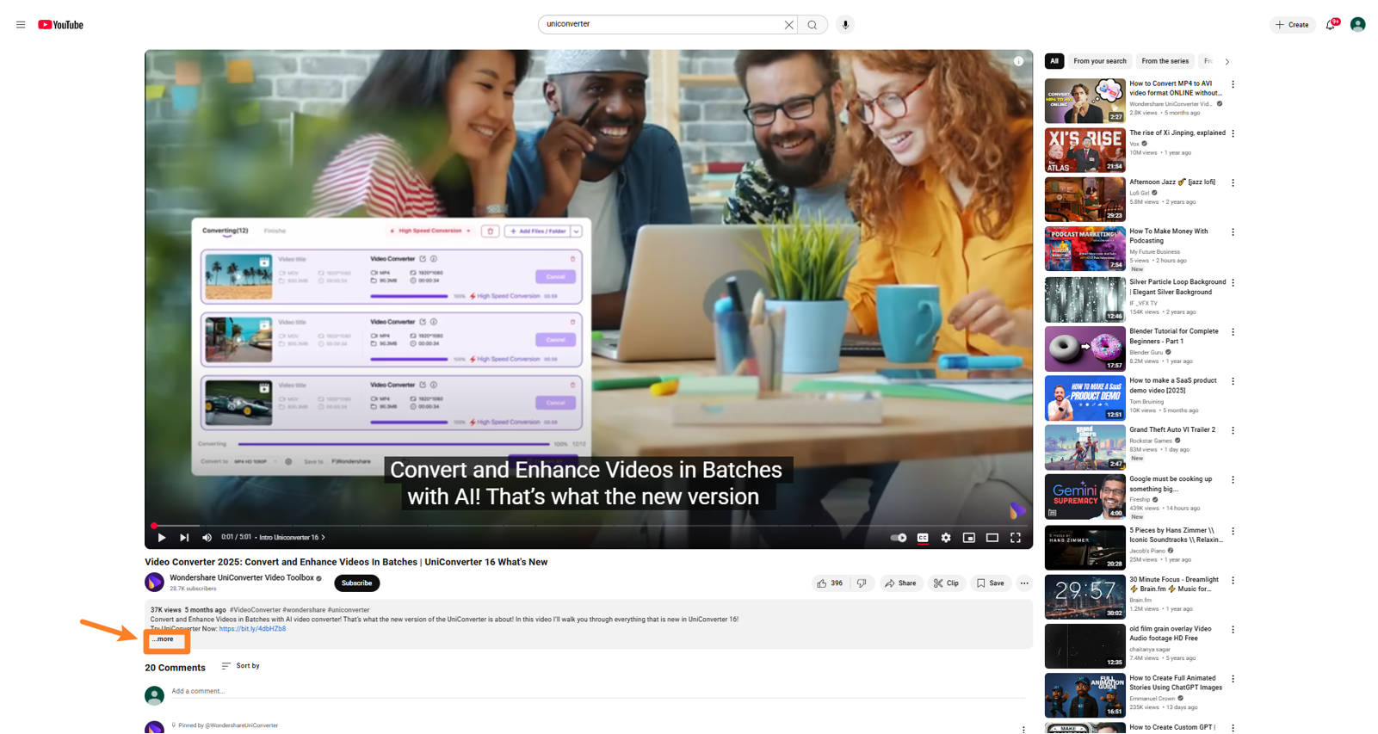Open Grand Theft Auto VI Trailer 2 title
The image size is (1378, 734).
click(x=1172, y=429)
